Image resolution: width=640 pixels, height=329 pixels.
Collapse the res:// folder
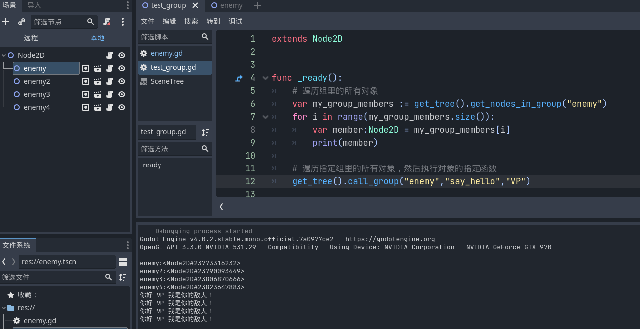point(4,308)
